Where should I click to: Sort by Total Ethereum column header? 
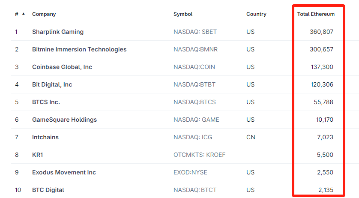(x=316, y=14)
